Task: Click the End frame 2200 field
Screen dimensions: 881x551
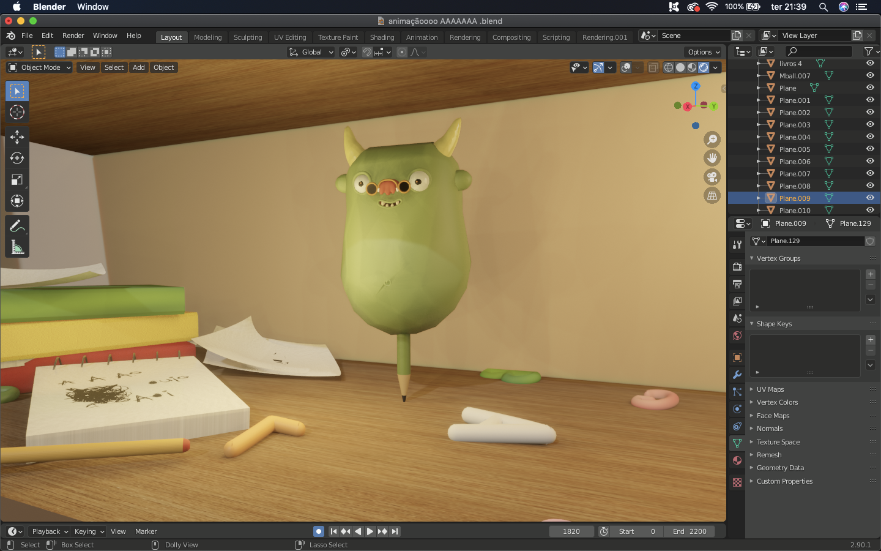Action: pyautogui.click(x=690, y=531)
